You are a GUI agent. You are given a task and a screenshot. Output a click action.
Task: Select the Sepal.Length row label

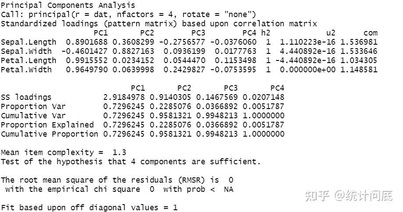(x=29, y=42)
